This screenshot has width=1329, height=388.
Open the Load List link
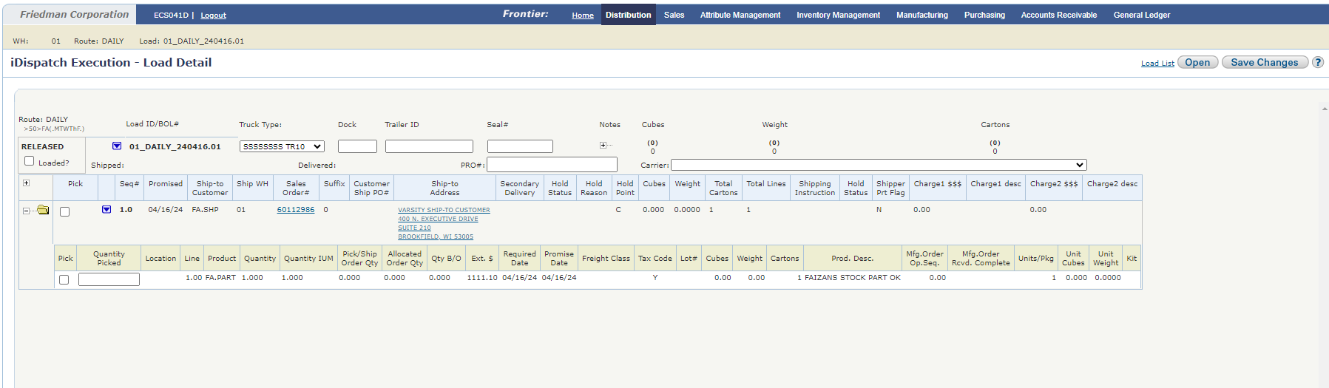click(1157, 64)
